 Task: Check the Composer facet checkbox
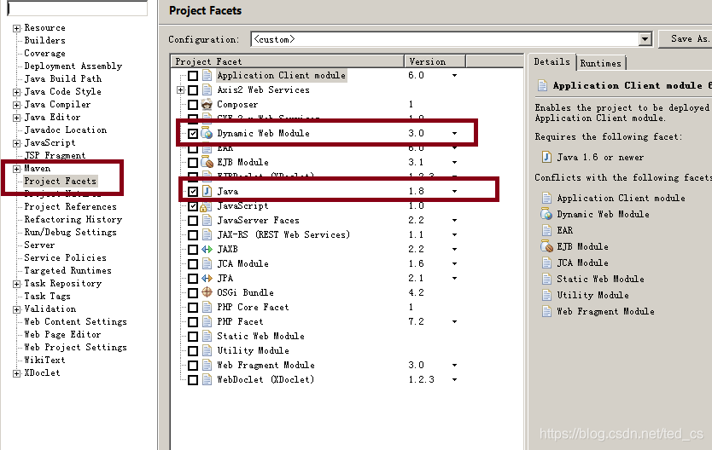pyautogui.click(x=193, y=105)
